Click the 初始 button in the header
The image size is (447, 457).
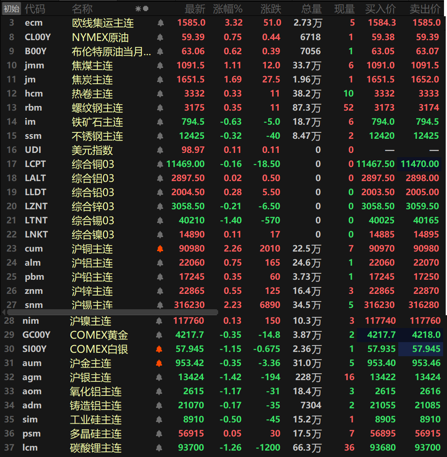coord(12,9)
